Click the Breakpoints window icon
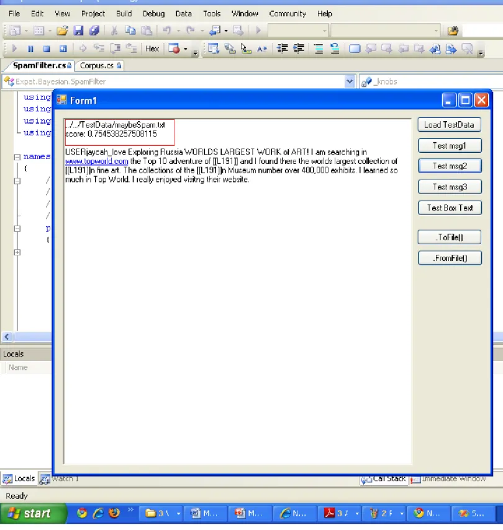The width and height of the screenshot is (503, 530). 174,48
